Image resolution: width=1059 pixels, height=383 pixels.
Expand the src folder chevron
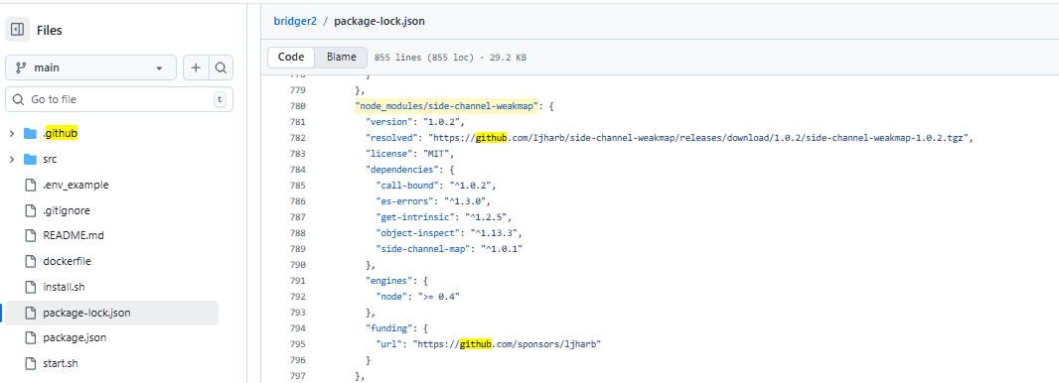tap(12, 160)
